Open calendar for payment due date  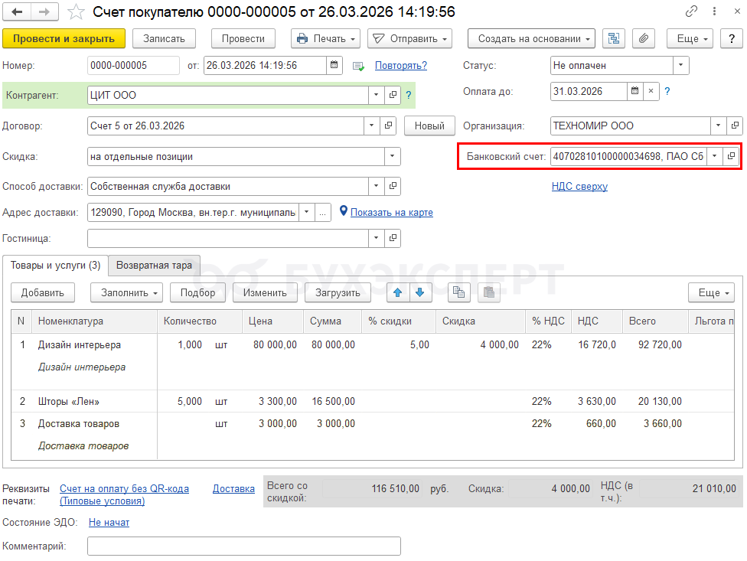click(x=634, y=91)
